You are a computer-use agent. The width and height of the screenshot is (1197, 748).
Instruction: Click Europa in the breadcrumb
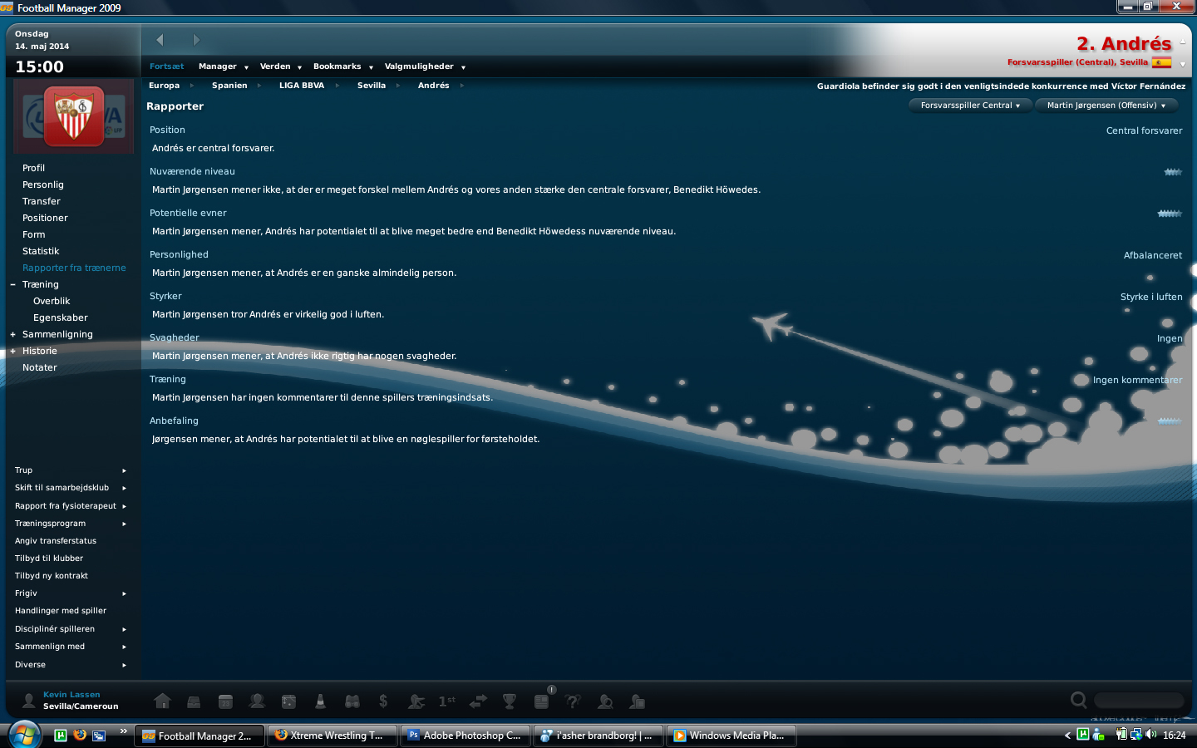click(x=164, y=86)
